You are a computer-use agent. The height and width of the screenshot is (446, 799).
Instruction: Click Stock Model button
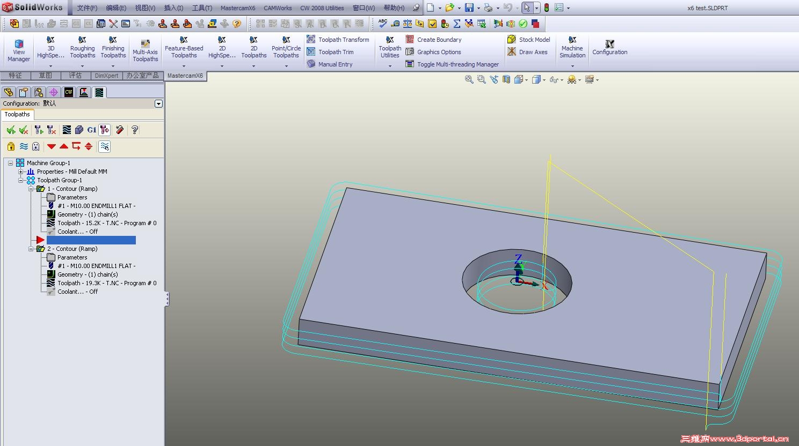pos(529,40)
